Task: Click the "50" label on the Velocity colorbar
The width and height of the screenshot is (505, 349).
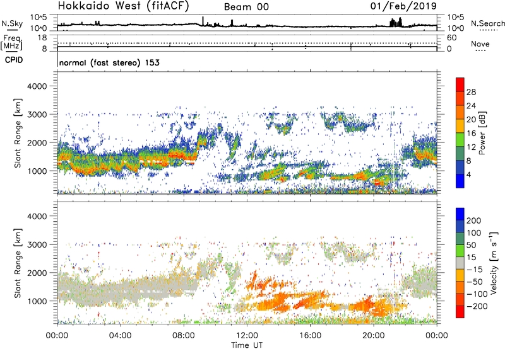Action: [471, 245]
